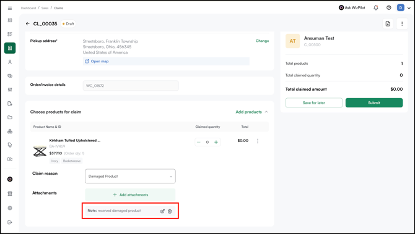Open the camera sidebar icon
Viewport: 415px width, 234px height.
10,159
